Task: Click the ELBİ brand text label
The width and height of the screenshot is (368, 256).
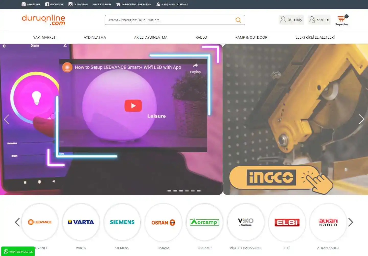Action: coord(287,248)
